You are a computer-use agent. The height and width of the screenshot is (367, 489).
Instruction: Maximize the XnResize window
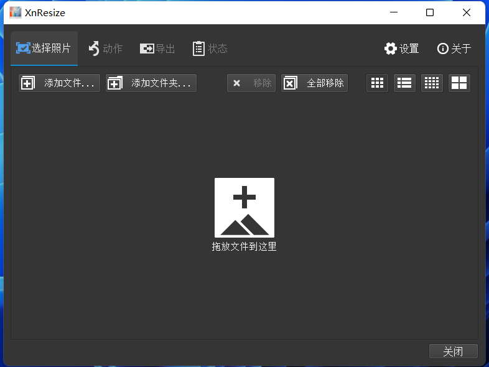click(x=430, y=12)
